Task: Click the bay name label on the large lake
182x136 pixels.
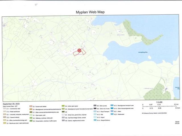Action: tap(143, 52)
